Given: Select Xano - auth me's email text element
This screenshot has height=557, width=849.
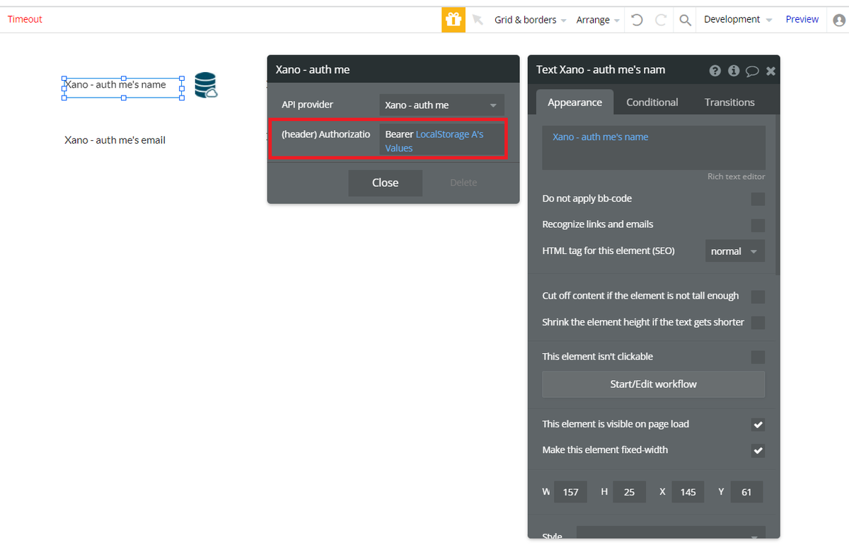Looking at the screenshot, I should pos(115,140).
